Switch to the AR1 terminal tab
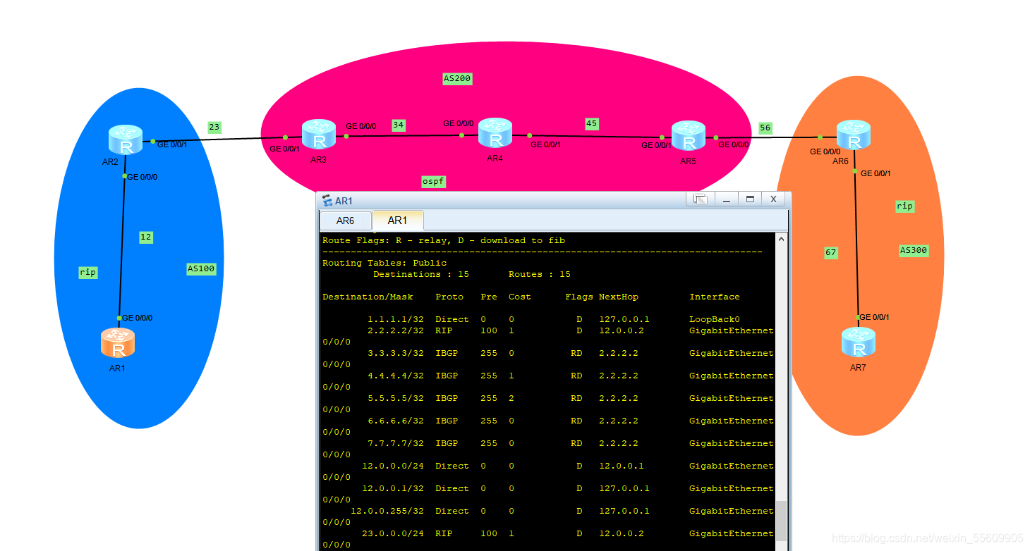The image size is (1030, 551). 397,221
